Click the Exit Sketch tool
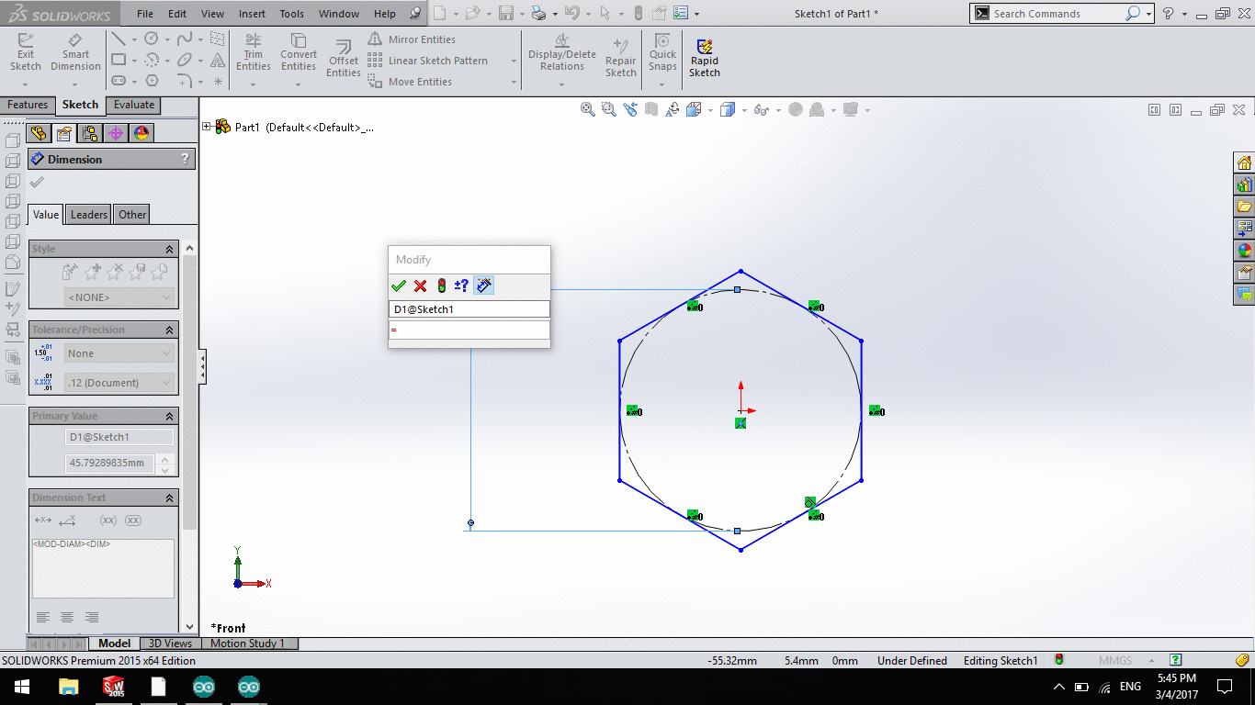 click(25, 52)
